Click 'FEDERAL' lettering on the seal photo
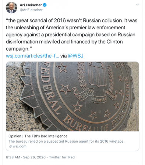 (x=51, y=88)
